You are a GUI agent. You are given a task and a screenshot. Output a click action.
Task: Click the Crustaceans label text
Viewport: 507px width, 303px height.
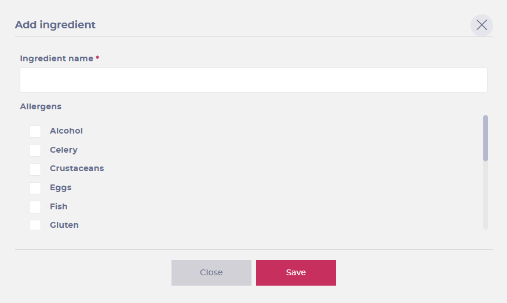pyautogui.click(x=77, y=168)
